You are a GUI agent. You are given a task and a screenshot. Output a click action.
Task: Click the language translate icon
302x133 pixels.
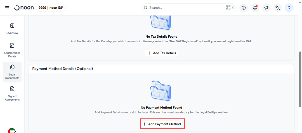coord(278,8)
